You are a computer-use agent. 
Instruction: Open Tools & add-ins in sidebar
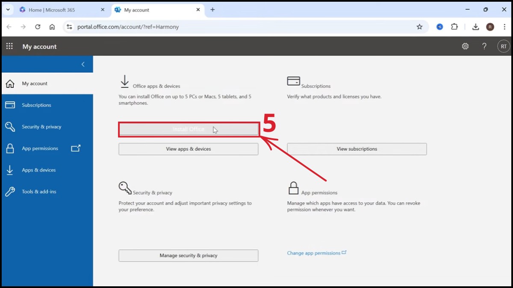point(47,192)
